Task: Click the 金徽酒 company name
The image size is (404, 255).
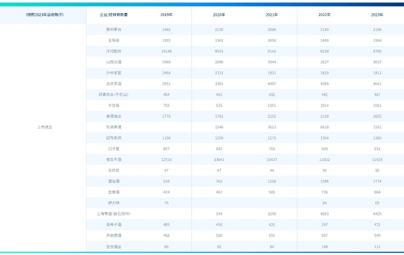Action: click(114, 192)
